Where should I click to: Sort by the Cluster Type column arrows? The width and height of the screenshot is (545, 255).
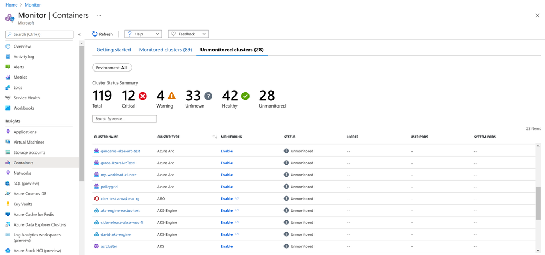[x=215, y=137]
